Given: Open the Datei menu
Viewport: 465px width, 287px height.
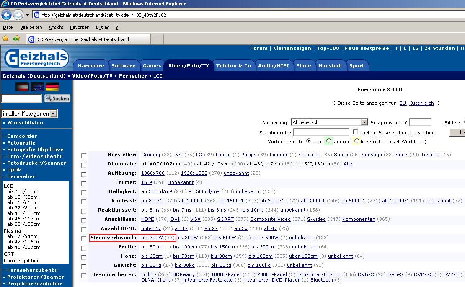Looking at the screenshot, I should click(8, 27).
